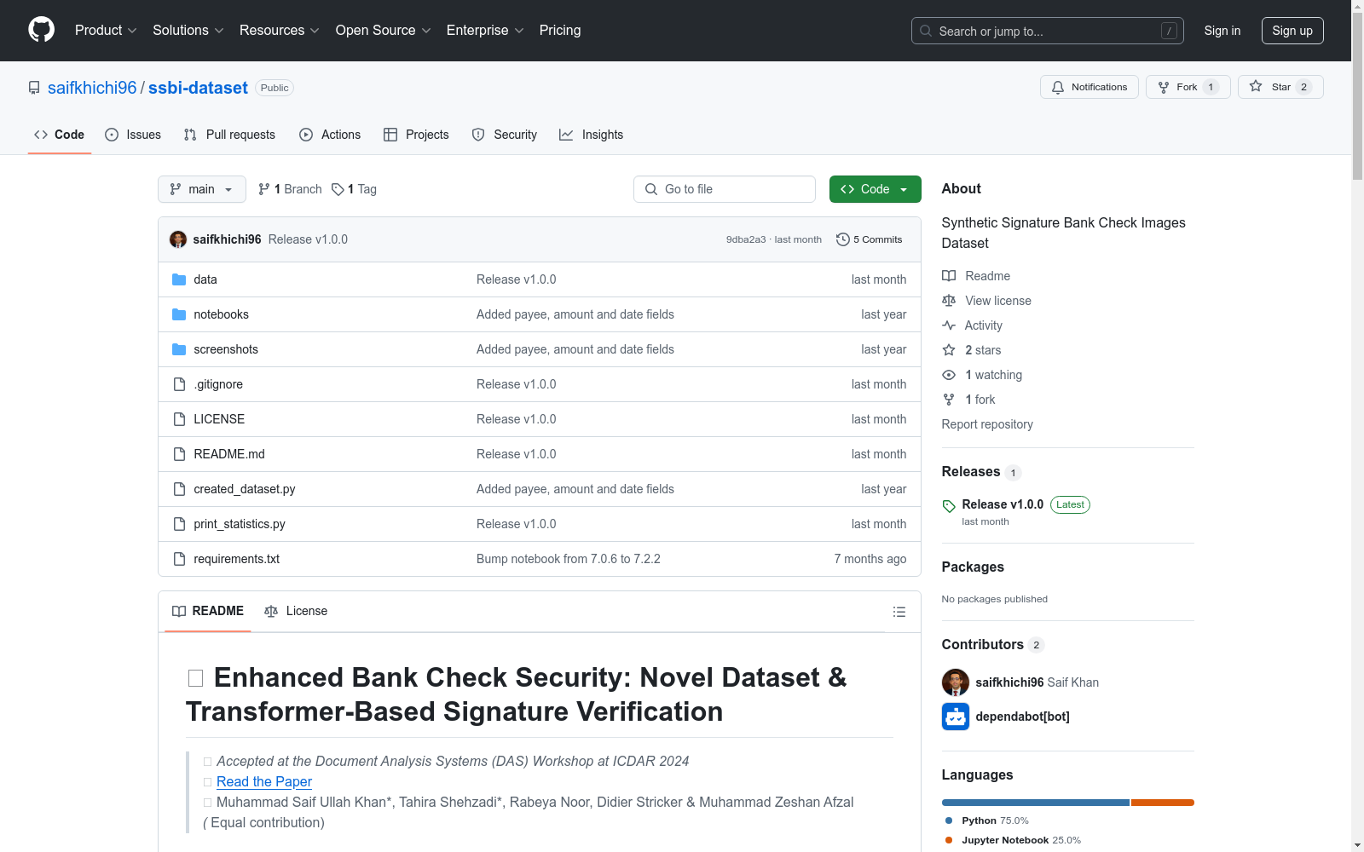This screenshot has height=852, width=1364.
Task: Open the Pricing link
Action: click(560, 30)
